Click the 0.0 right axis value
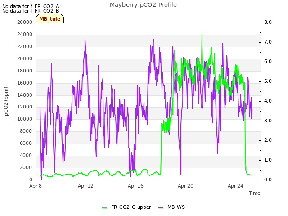This screenshot has width=288, height=216. point(268,180)
